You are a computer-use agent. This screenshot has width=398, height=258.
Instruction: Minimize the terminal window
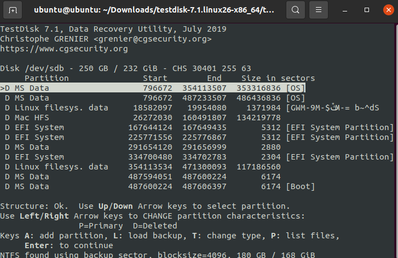pos(345,10)
